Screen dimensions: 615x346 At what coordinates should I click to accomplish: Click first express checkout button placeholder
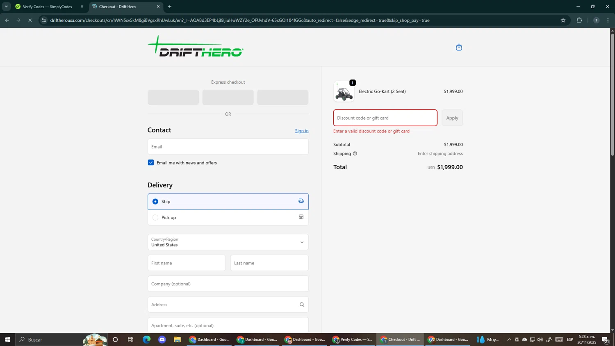coord(173,97)
